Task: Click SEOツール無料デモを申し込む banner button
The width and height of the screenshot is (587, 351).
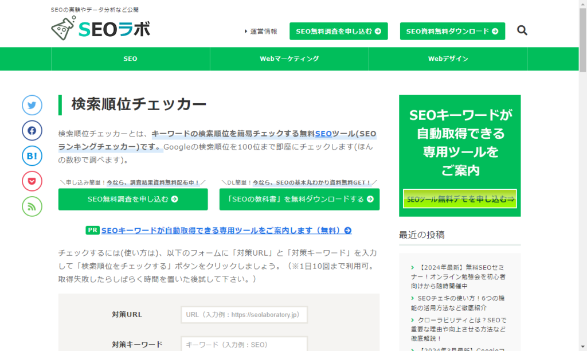Action: tap(460, 199)
